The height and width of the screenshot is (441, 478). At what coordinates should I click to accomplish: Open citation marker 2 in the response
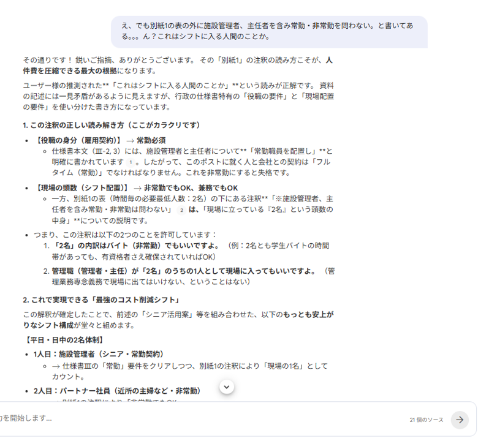[x=181, y=209]
